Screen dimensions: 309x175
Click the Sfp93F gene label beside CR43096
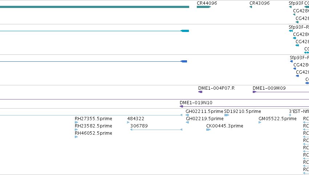coord(296,3)
